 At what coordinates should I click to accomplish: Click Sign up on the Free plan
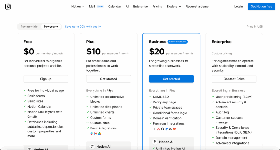coord(46,79)
